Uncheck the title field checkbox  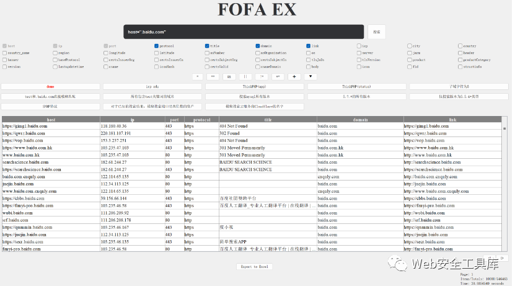(207, 46)
